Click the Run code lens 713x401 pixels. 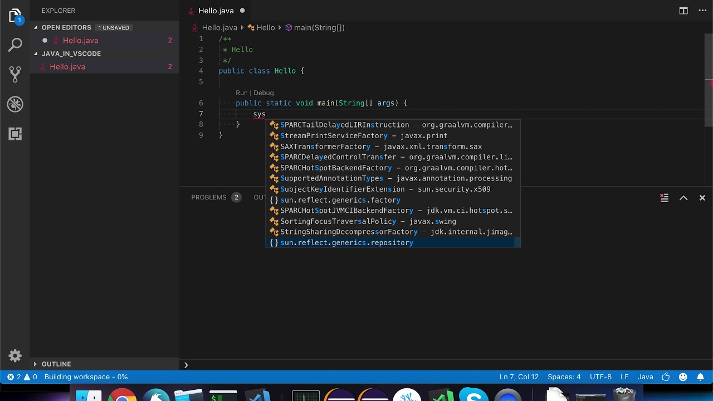(241, 93)
